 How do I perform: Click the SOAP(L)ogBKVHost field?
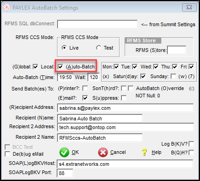125,164
